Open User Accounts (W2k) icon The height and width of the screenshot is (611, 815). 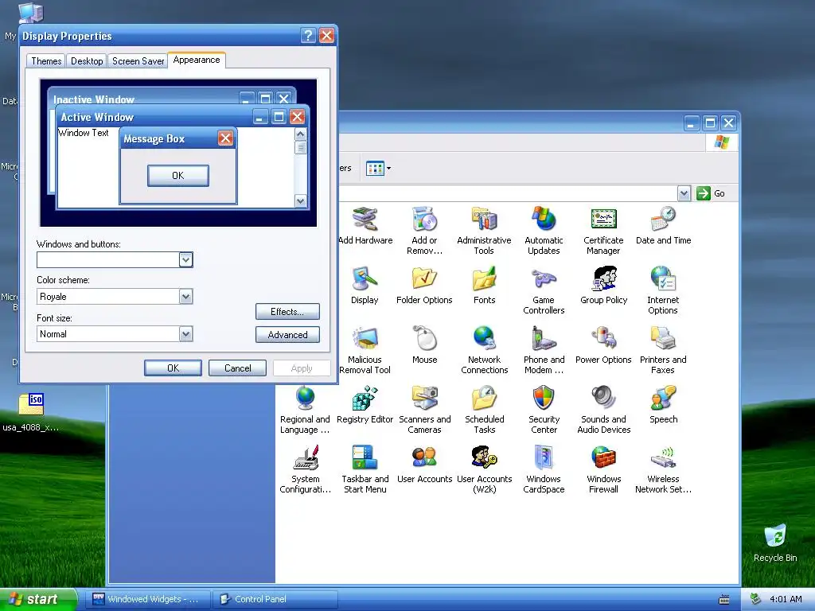[484, 469]
